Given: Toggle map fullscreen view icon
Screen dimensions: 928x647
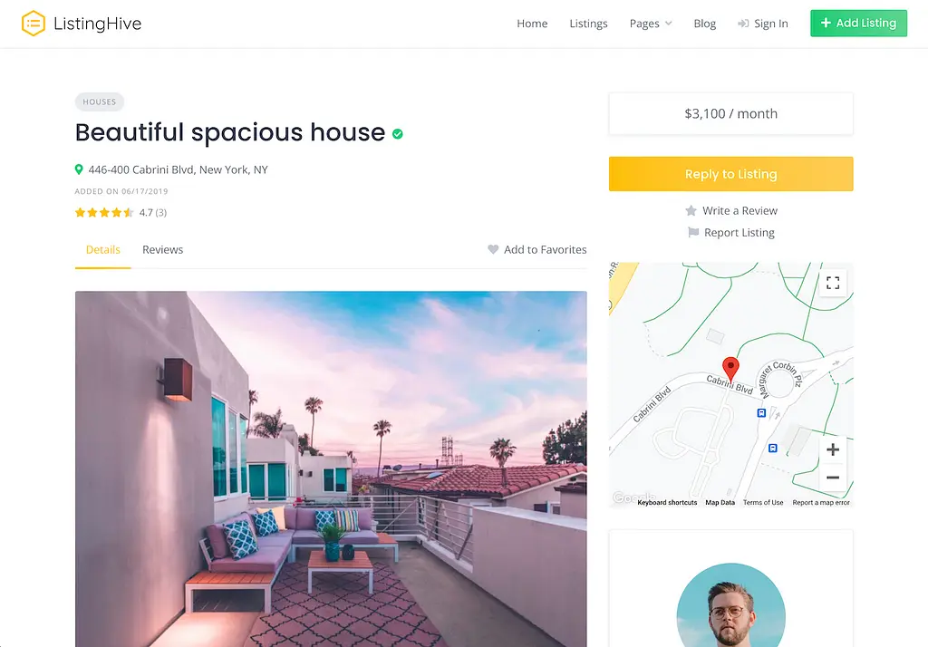Looking at the screenshot, I should (x=833, y=283).
